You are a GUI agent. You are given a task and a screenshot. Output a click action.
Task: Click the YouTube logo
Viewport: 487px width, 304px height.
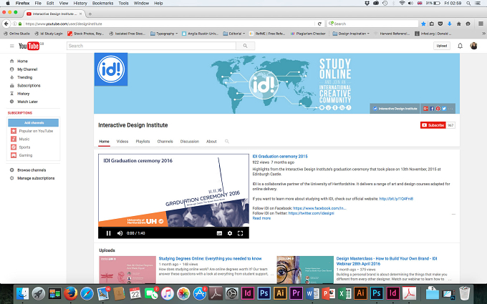click(29, 46)
